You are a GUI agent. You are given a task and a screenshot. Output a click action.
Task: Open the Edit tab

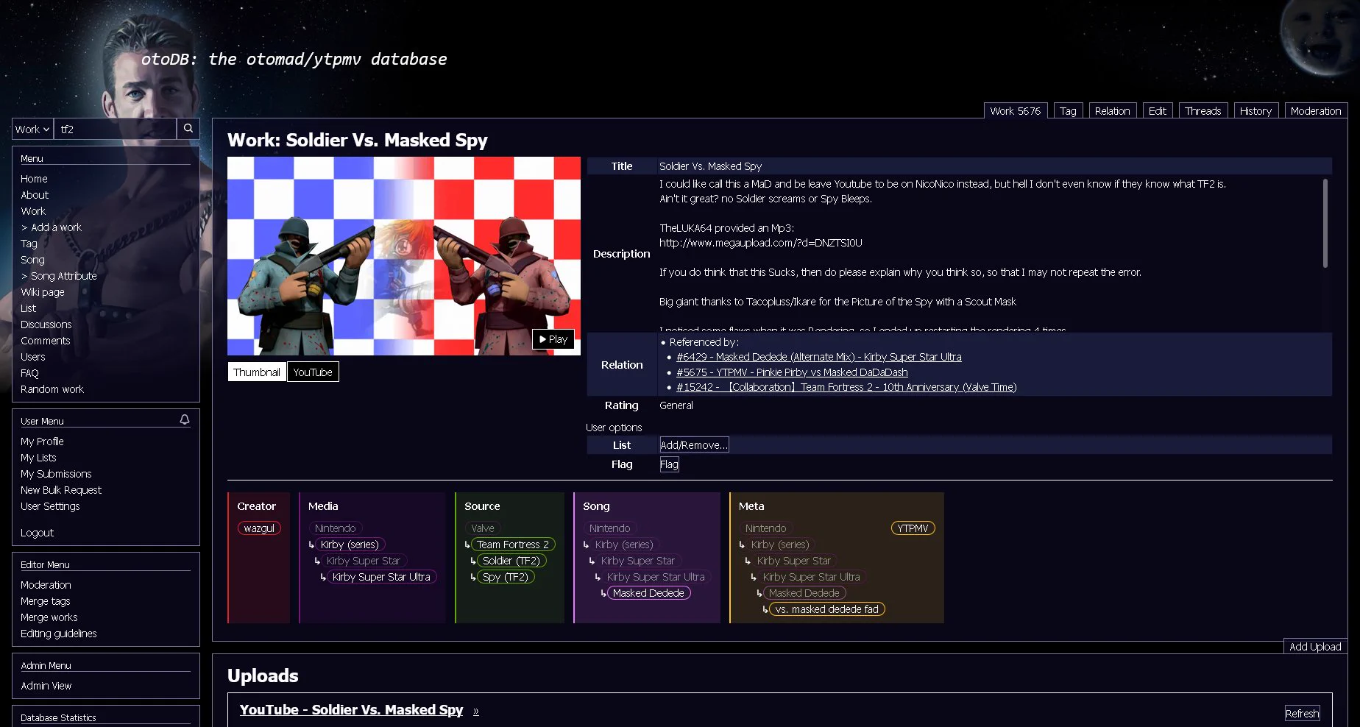click(x=1158, y=111)
